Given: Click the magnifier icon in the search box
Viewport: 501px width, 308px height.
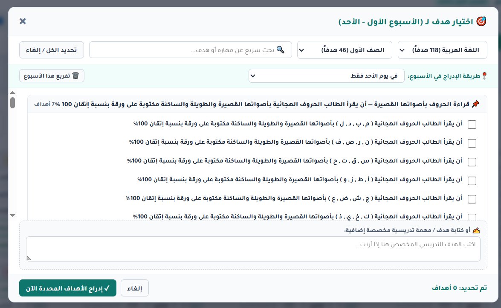Looking at the screenshot, I should coord(280,49).
